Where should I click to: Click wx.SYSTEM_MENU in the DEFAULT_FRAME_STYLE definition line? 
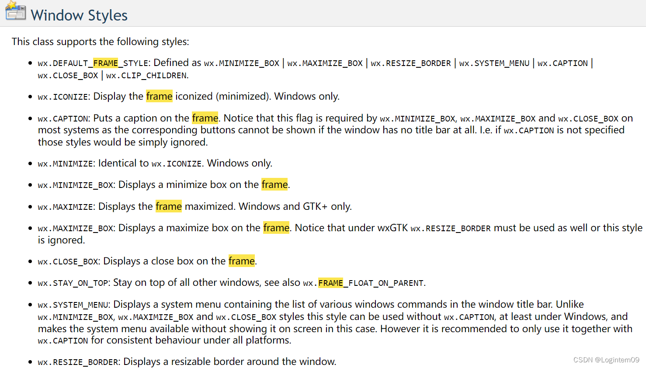(x=494, y=63)
